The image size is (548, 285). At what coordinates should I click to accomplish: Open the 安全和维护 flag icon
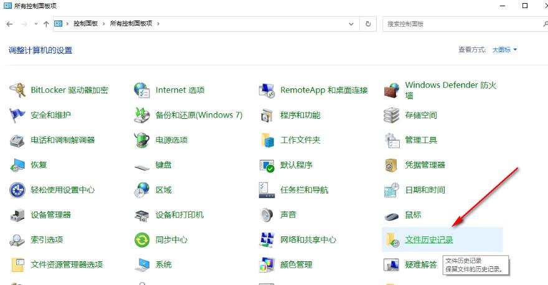(x=17, y=115)
